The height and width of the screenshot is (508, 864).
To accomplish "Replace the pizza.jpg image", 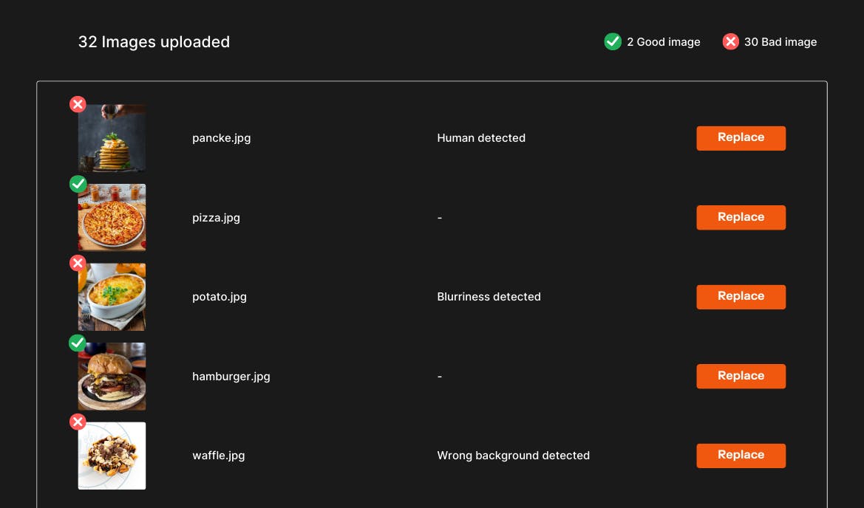I will coord(741,218).
